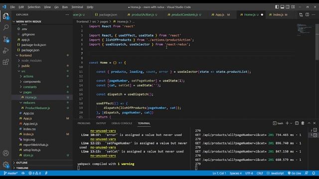Image resolution: width=319 pixels, height=179 pixels.
Task: Click UTF-8 encoding in status bar
Action: tap(249, 173)
